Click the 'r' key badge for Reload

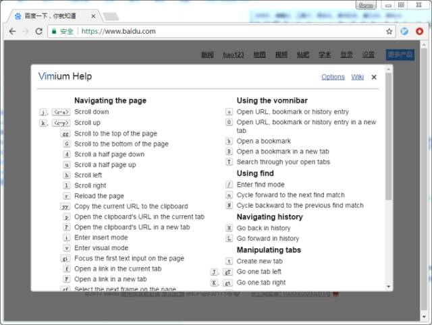[67, 196]
